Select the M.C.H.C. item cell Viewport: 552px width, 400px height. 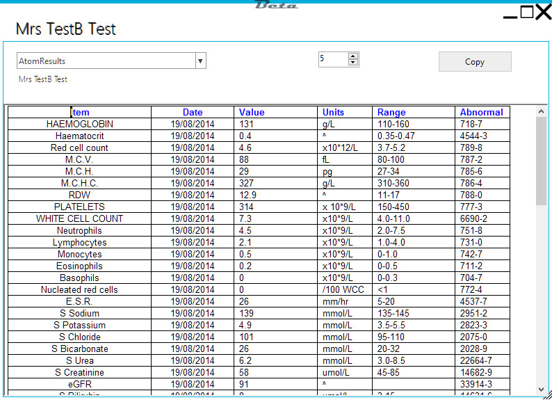pos(79,183)
